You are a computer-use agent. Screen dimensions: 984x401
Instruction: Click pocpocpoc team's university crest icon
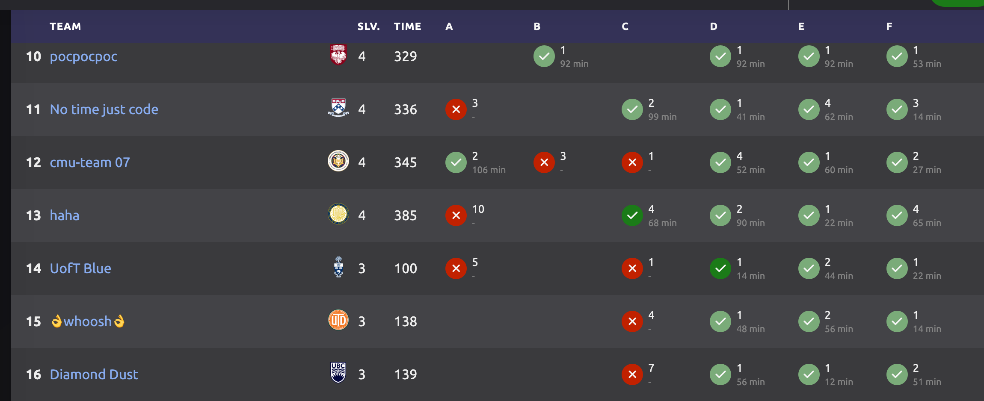[338, 55]
